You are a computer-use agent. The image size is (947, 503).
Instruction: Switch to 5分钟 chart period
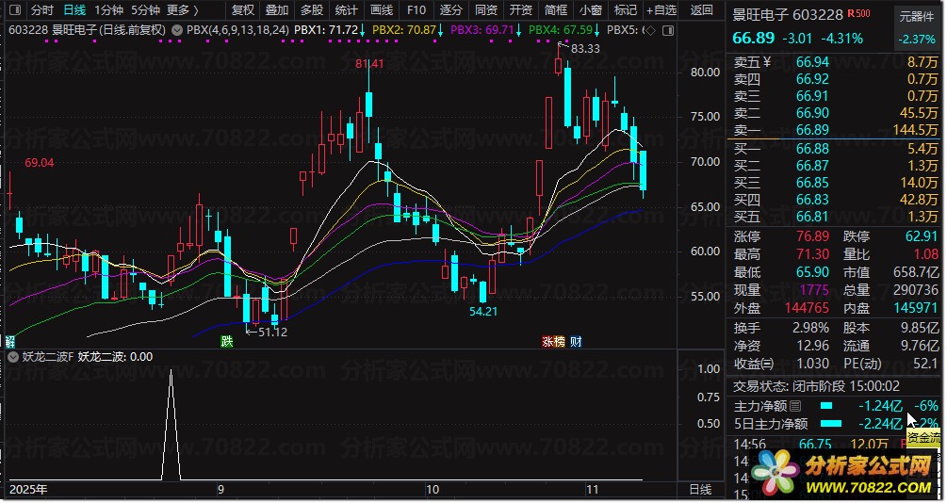(145, 10)
